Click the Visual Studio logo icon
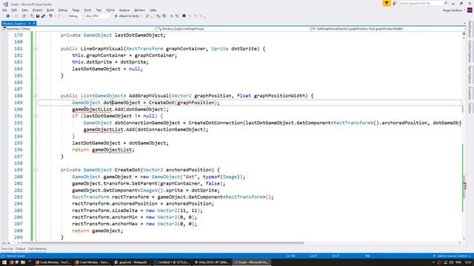 click(5, 4)
